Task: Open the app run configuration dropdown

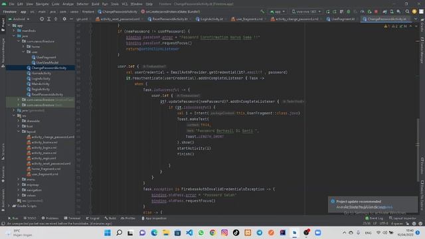Action: (x=278, y=12)
